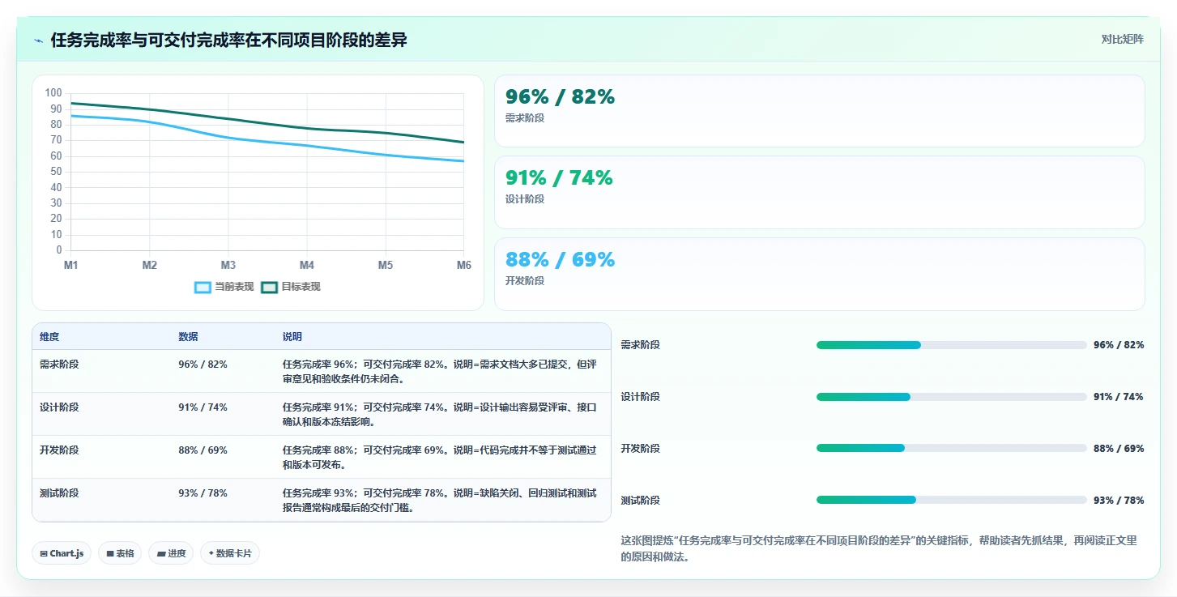Click the table icon in the 表格 chip
Image resolution: width=1177 pixels, height=597 pixels.
[109, 554]
